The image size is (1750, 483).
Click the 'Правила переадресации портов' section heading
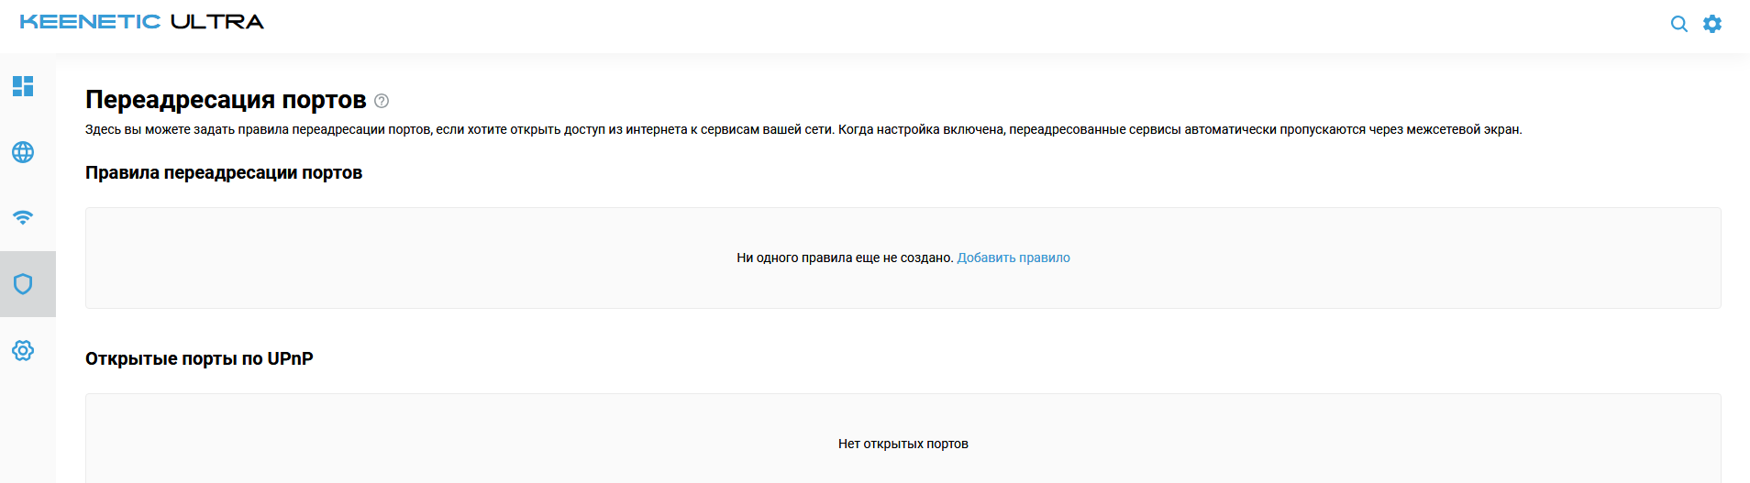click(224, 173)
